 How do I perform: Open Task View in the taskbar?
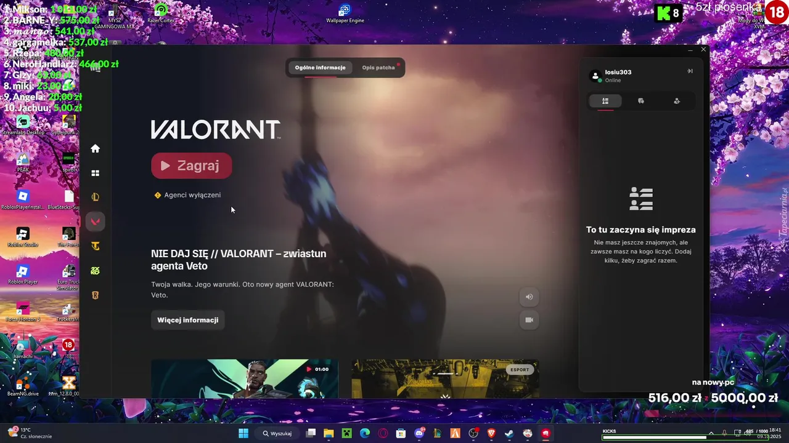pos(311,433)
